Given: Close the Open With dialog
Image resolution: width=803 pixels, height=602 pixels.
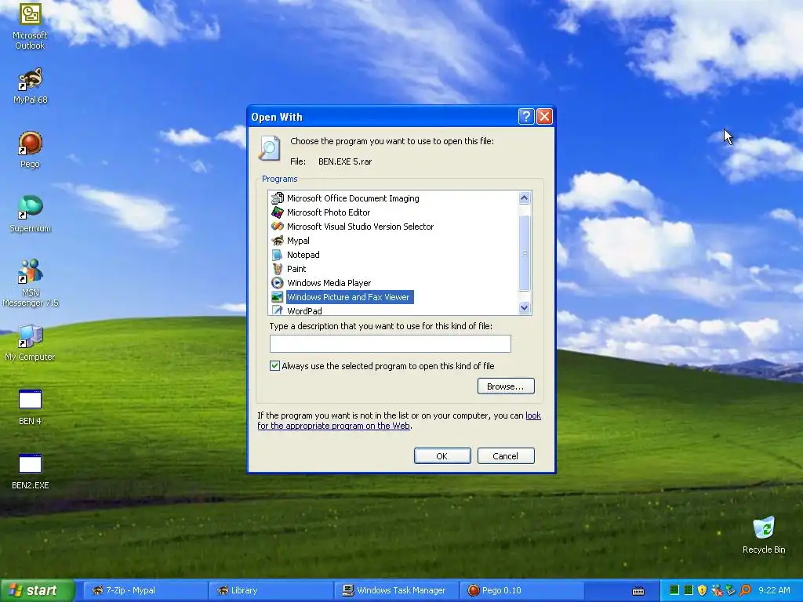Looking at the screenshot, I should pos(544,117).
